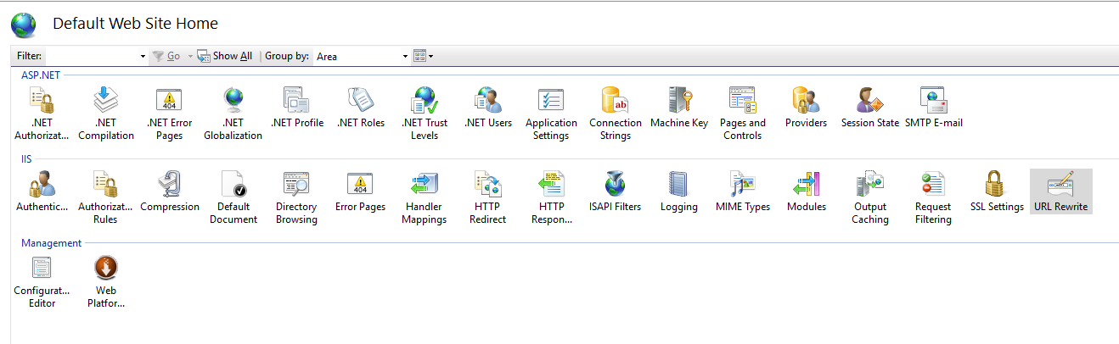Open the MIME Types icon
Image resolution: width=1119 pixels, height=344 pixels.
[742, 185]
